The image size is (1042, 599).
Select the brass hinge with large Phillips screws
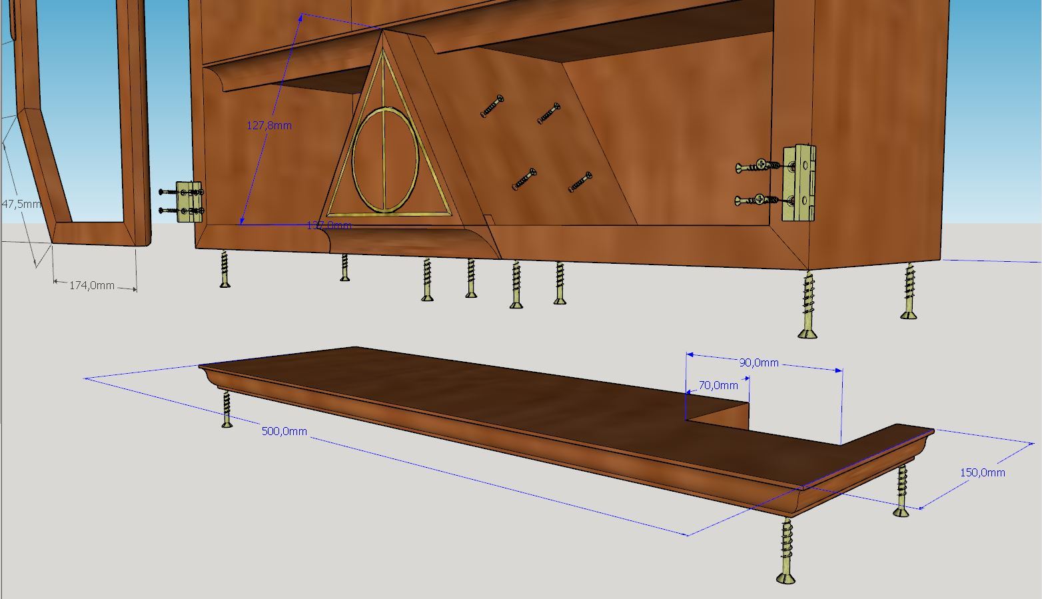coord(799,183)
